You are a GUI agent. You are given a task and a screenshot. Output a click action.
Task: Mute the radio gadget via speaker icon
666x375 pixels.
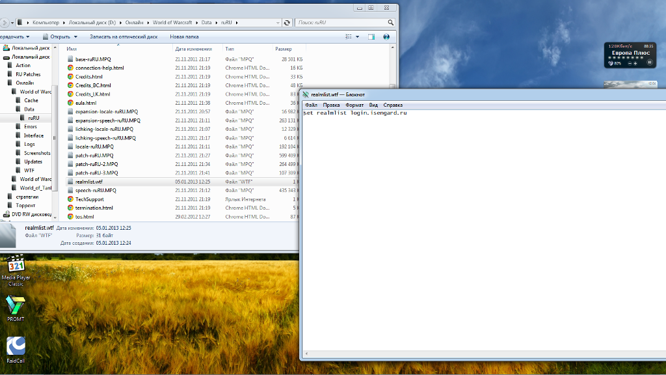(611, 63)
